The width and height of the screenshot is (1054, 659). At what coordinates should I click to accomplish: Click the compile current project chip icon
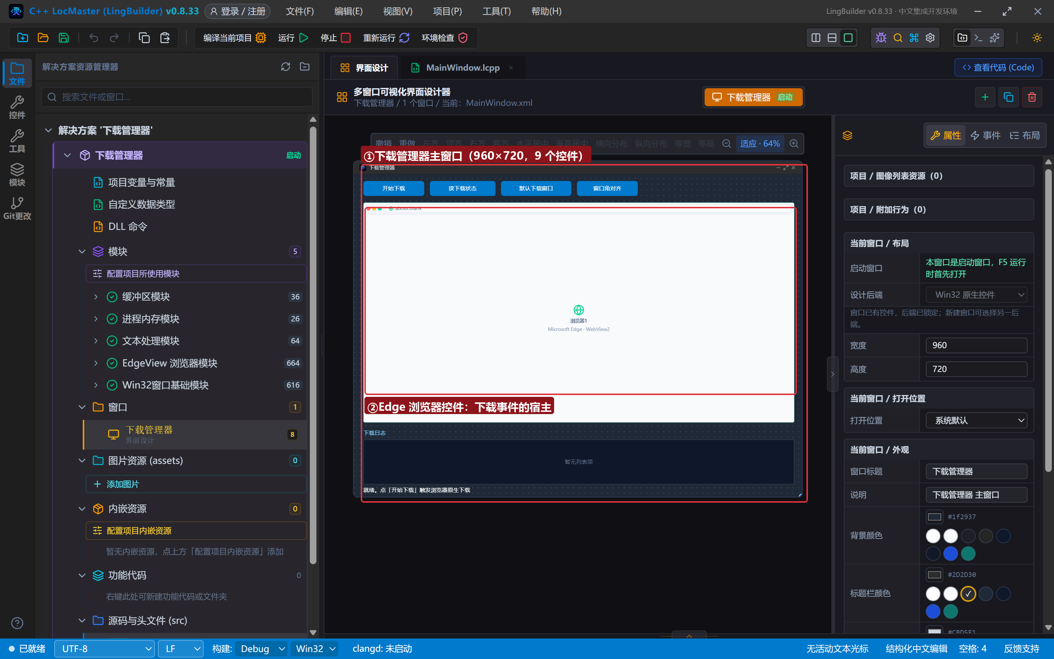[x=261, y=38]
